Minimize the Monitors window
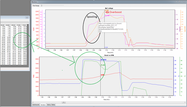 pyautogui.click(x=177, y=2)
